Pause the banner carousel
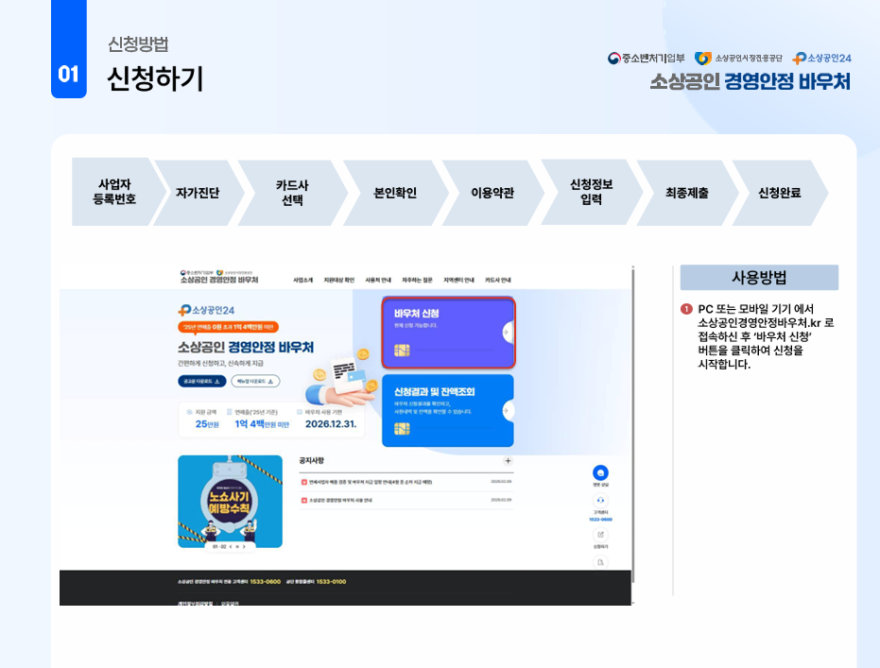The height and width of the screenshot is (668, 880). click(x=237, y=546)
